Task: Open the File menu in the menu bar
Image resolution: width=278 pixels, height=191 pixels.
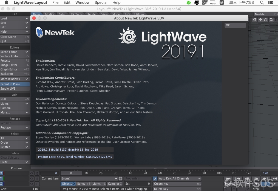Action: coord(55,2)
